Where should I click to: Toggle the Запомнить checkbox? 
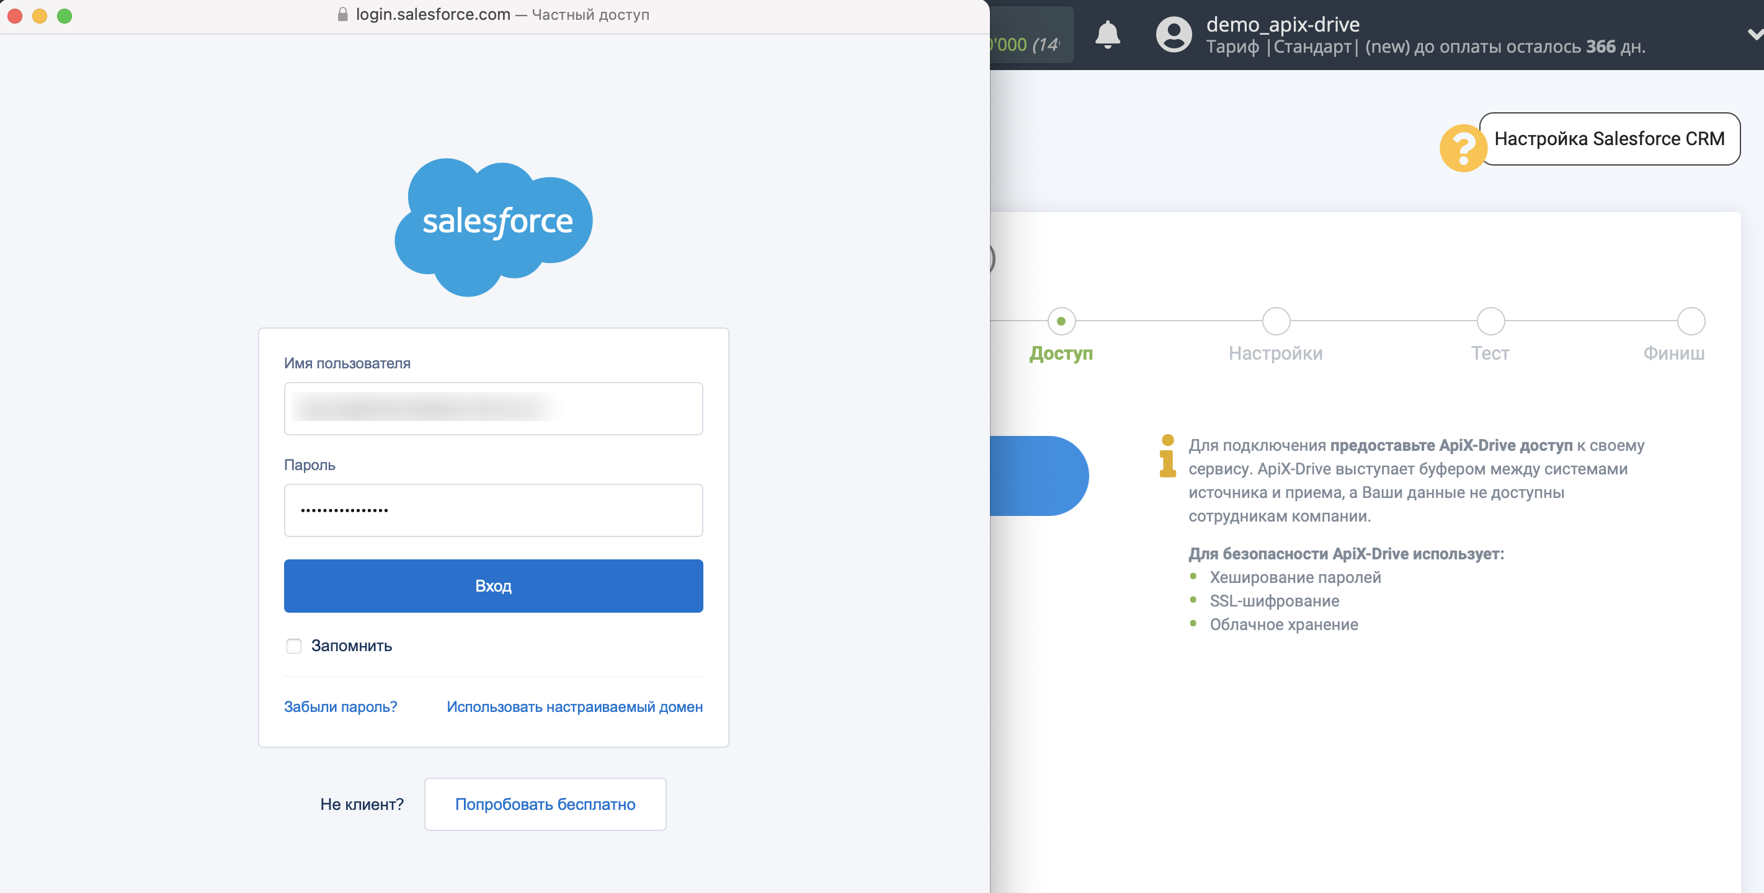point(293,645)
